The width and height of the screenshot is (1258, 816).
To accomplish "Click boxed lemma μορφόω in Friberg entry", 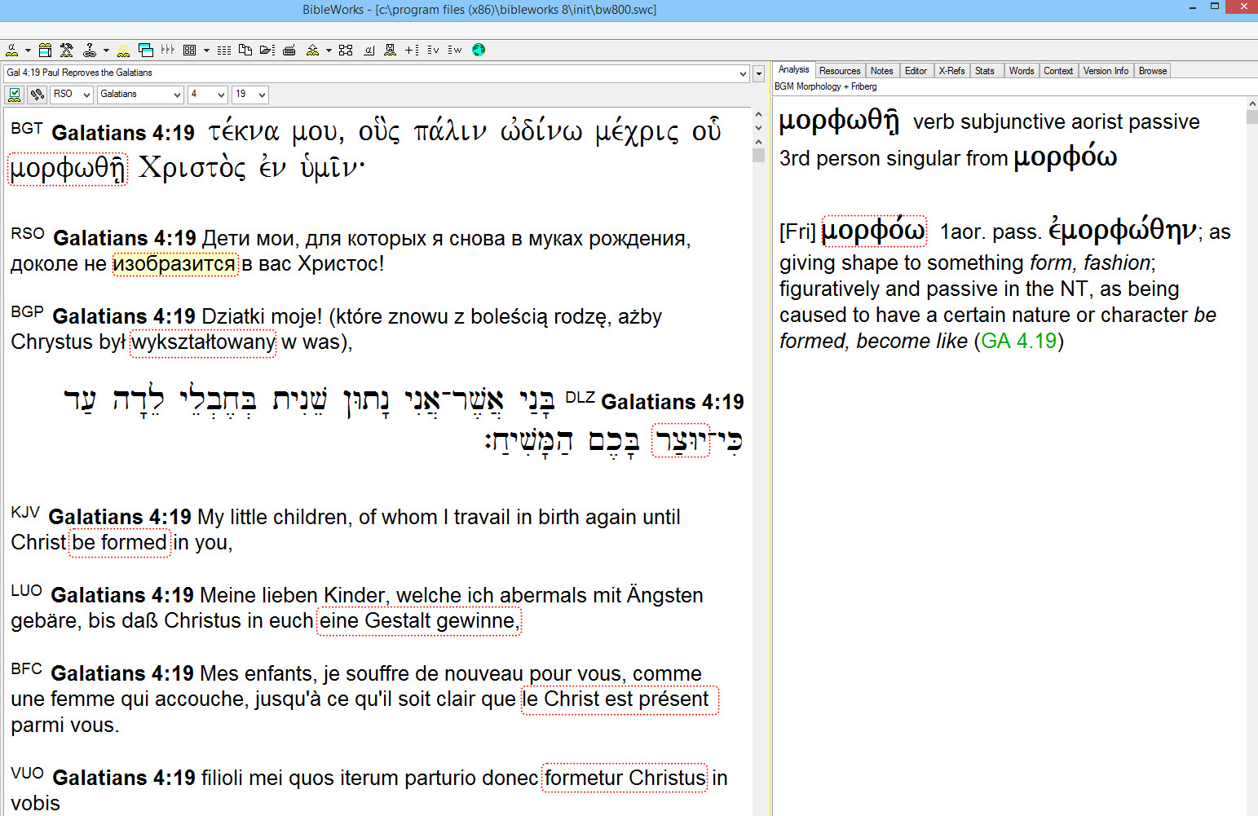I will (874, 232).
